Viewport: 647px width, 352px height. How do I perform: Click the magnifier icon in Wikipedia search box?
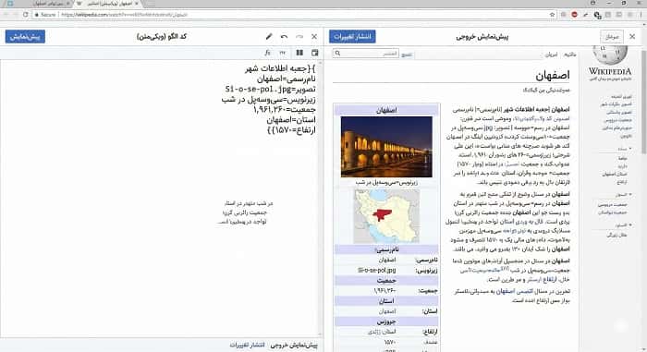(x=338, y=54)
